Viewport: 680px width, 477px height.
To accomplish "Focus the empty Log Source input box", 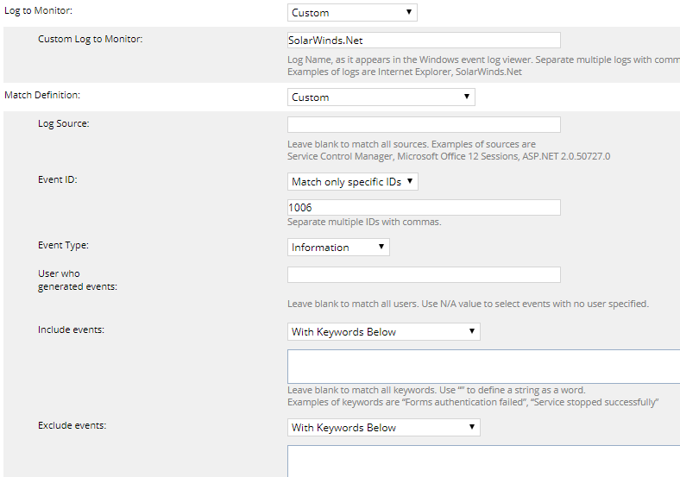I will click(x=424, y=124).
